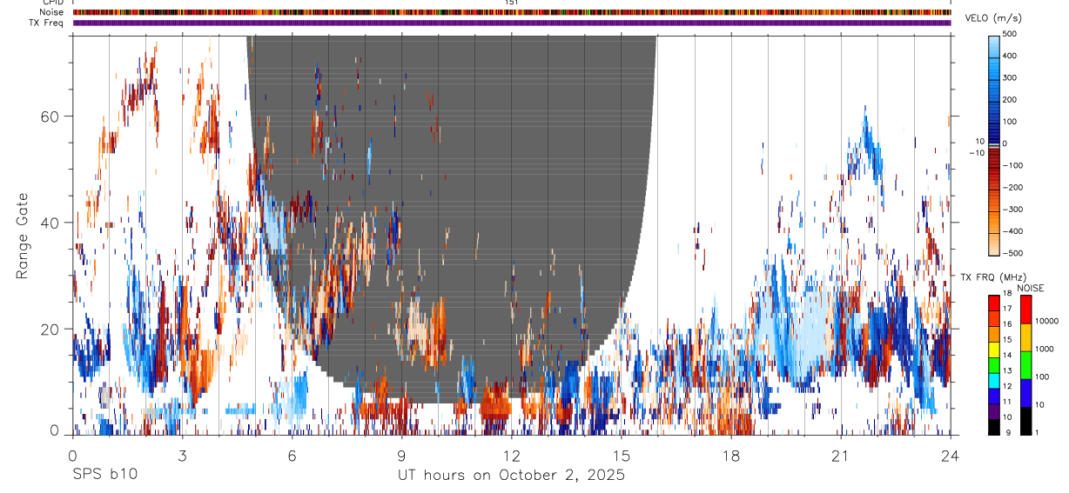Click the 'UT hours on October 2, 2025' axis title
The width and height of the screenshot is (1069, 493).
click(511, 475)
